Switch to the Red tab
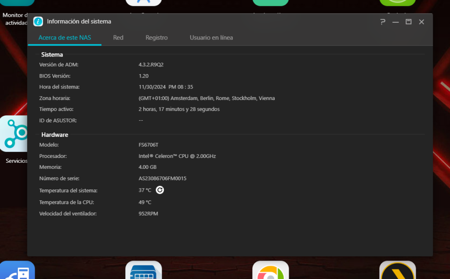 (118, 38)
